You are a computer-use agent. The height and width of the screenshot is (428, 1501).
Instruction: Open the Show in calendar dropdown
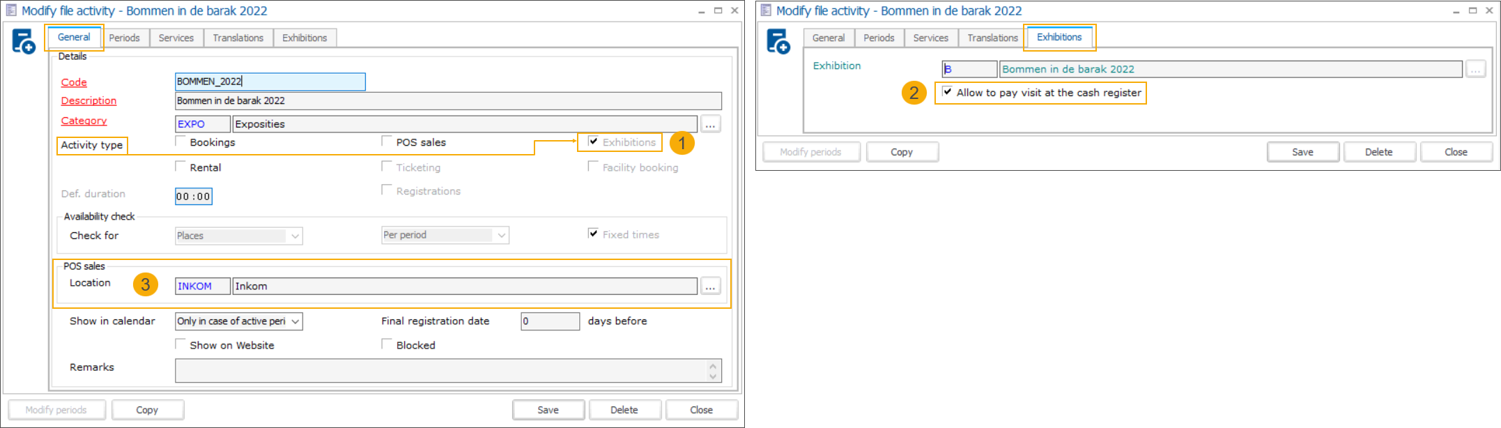pyautogui.click(x=239, y=321)
